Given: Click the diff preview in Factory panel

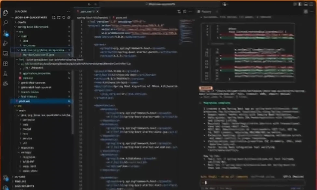Looking at the screenshot, I should click(x=248, y=53).
